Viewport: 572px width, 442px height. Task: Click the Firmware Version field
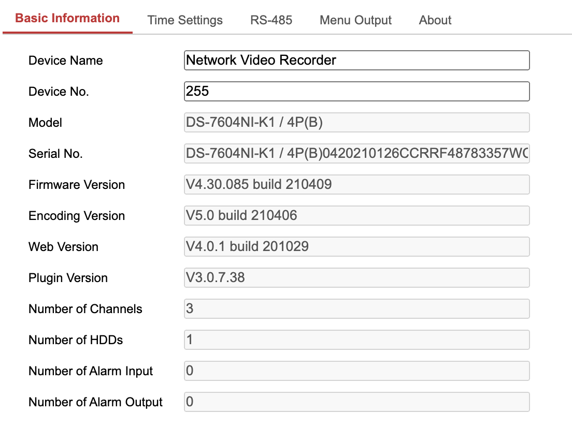click(356, 184)
